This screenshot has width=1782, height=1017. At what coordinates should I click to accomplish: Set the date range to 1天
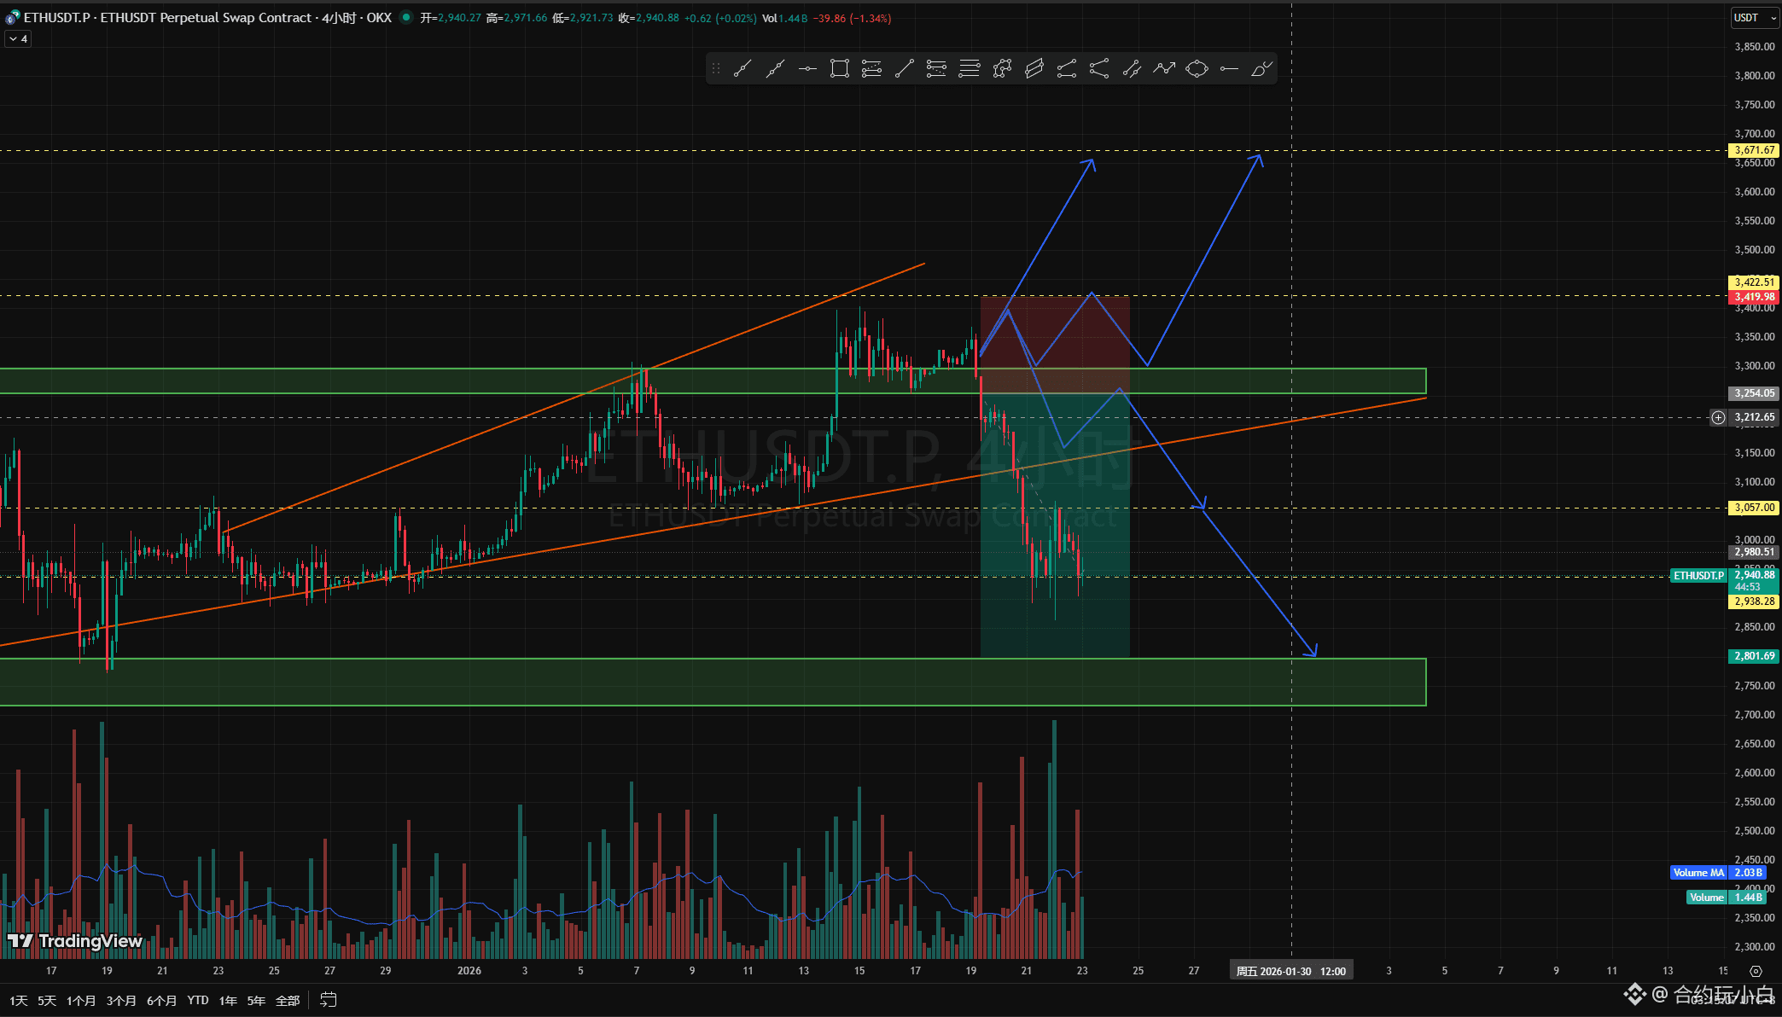click(19, 1000)
